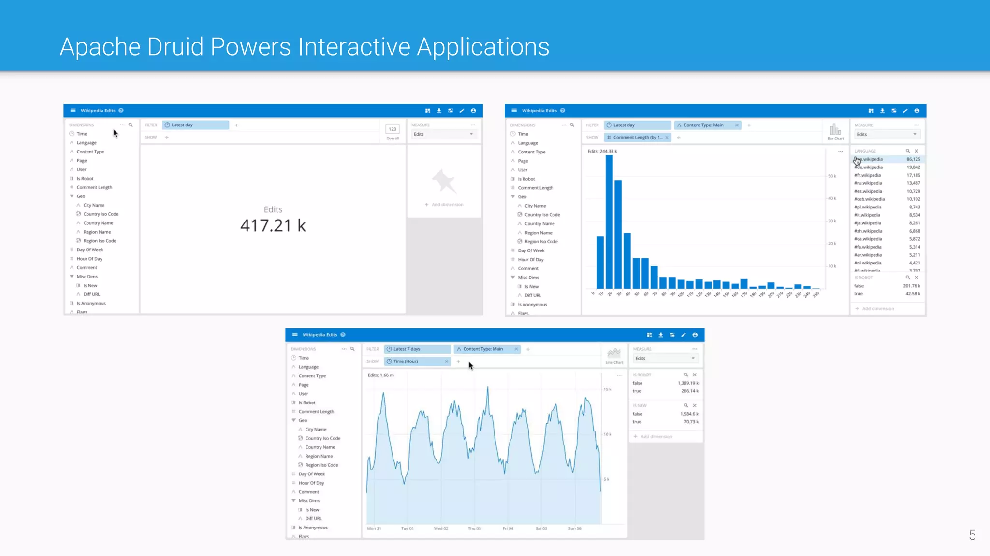Remove the Comment Length split pill

pyautogui.click(x=667, y=138)
